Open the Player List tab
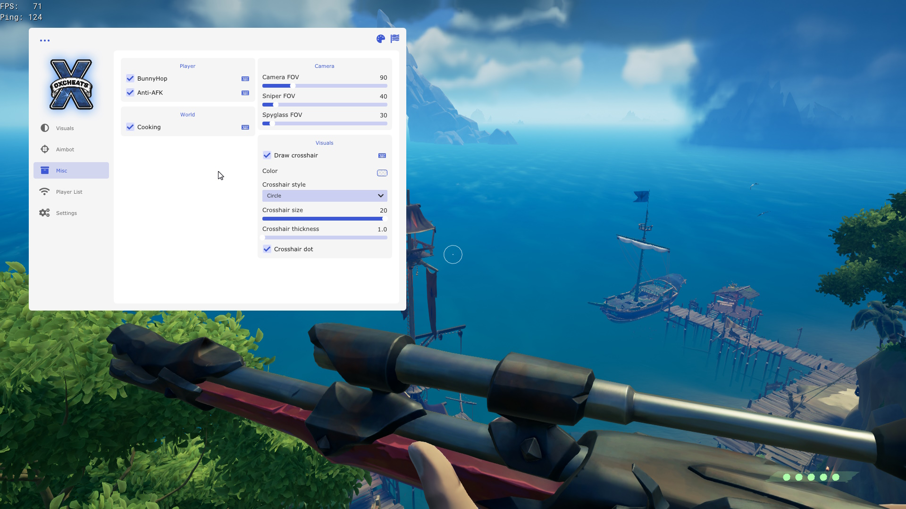Screen dimensions: 906x509 69,192
